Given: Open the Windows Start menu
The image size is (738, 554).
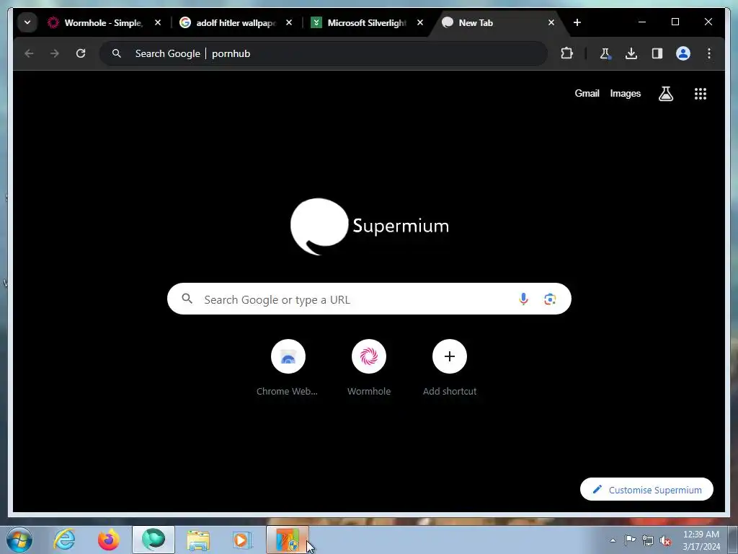Looking at the screenshot, I should (19, 540).
